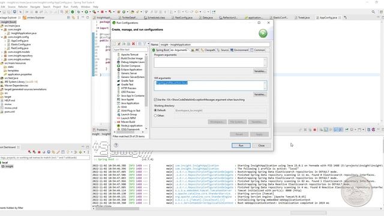Select Docker Compose configuration type

point(130,66)
